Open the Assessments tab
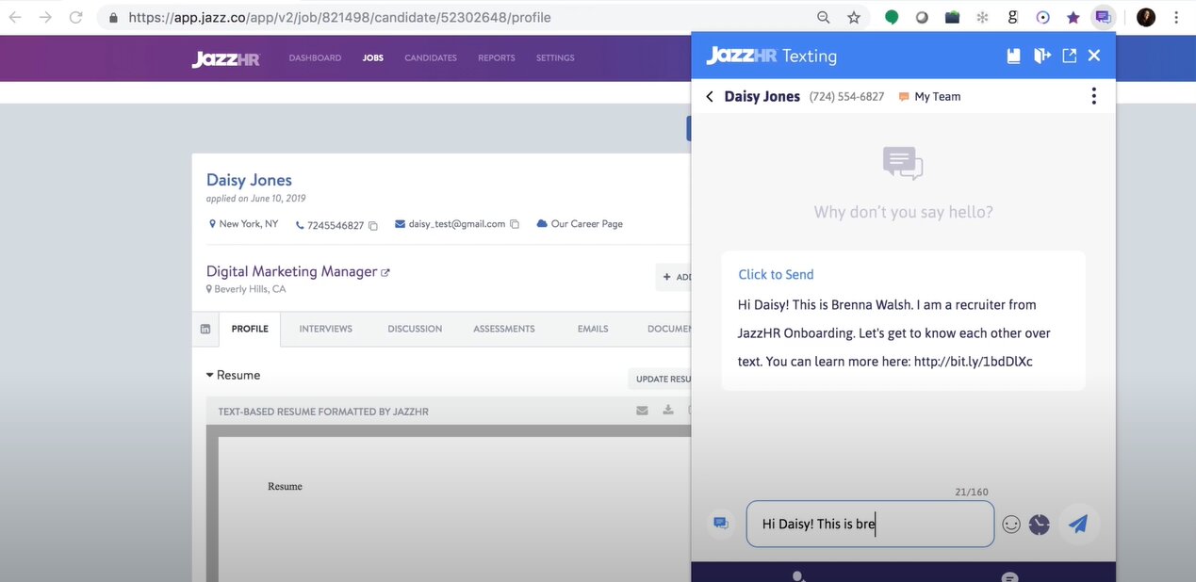 [503, 329]
